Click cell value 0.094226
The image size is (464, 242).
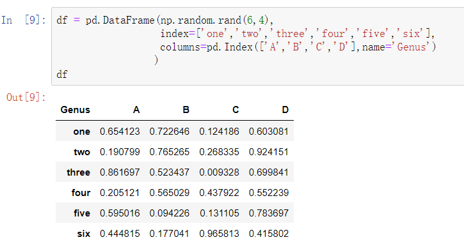(x=170, y=213)
